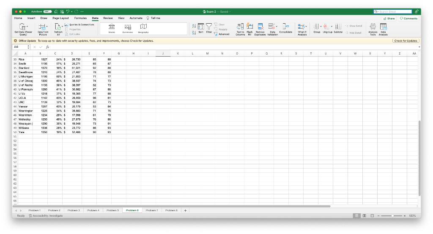Insert function using fx button
This screenshot has width=433, height=234.
47,47
